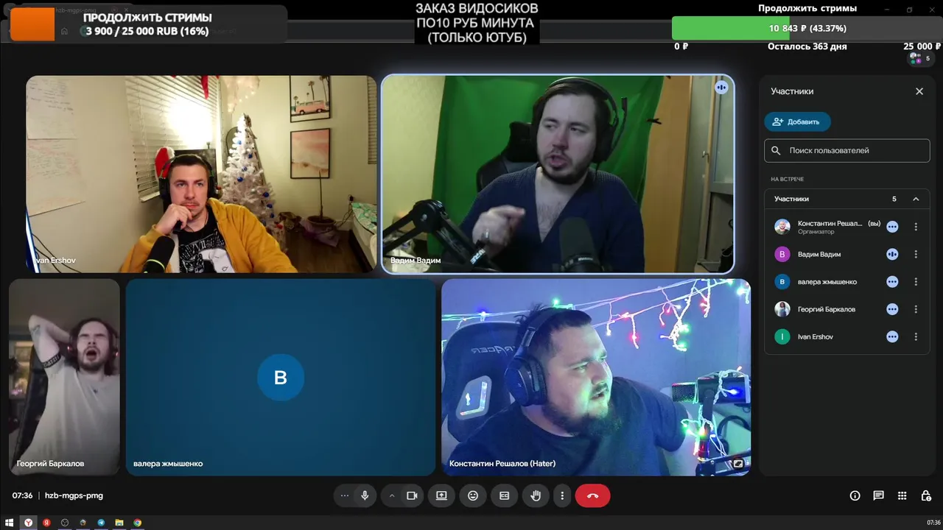The height and width of the screenshot is (530, 943).
Task: Open meeting details info icon
Action: coord(855,495)
